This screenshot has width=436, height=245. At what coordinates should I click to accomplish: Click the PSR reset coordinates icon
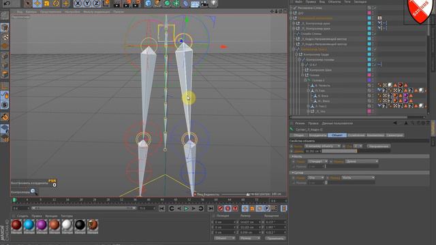tap(52, 183)
